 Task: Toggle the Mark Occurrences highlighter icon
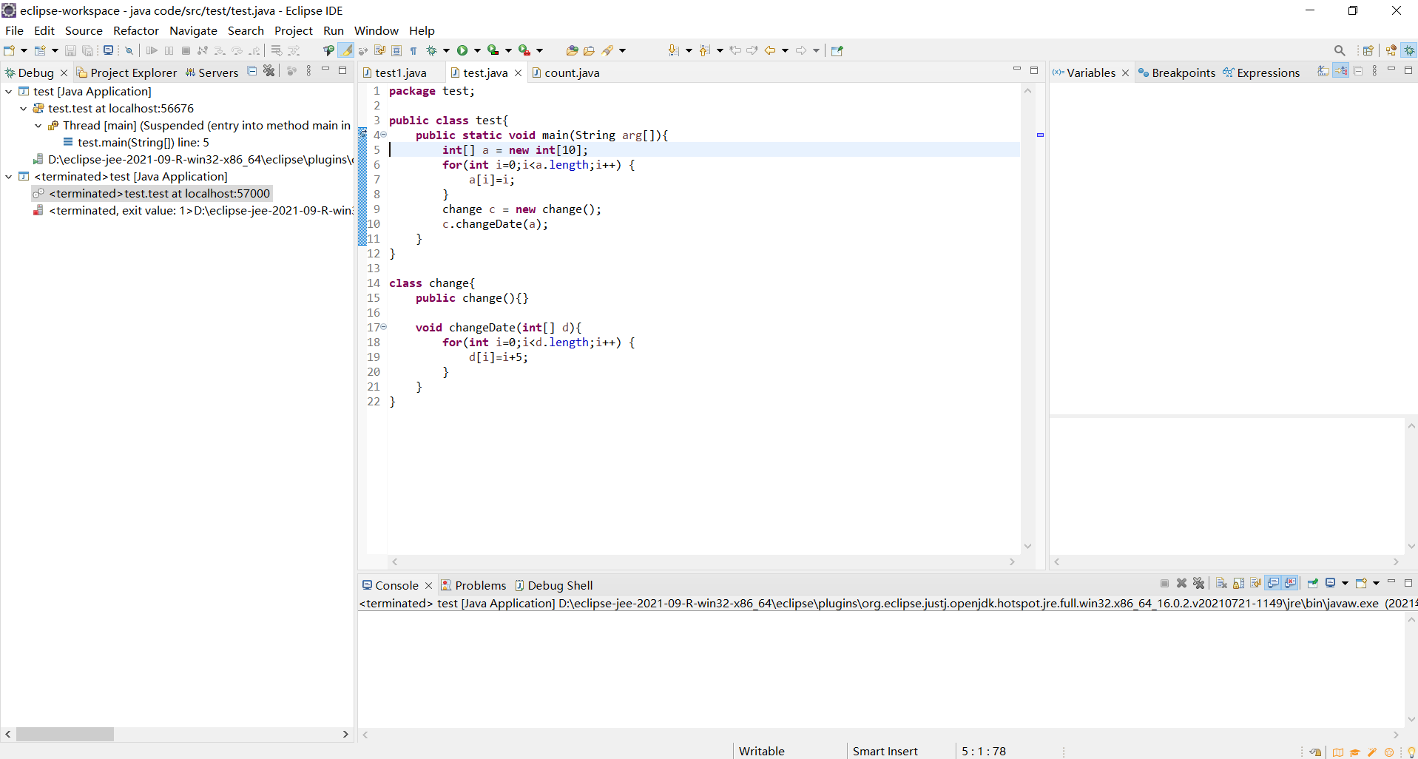point(347,50)
